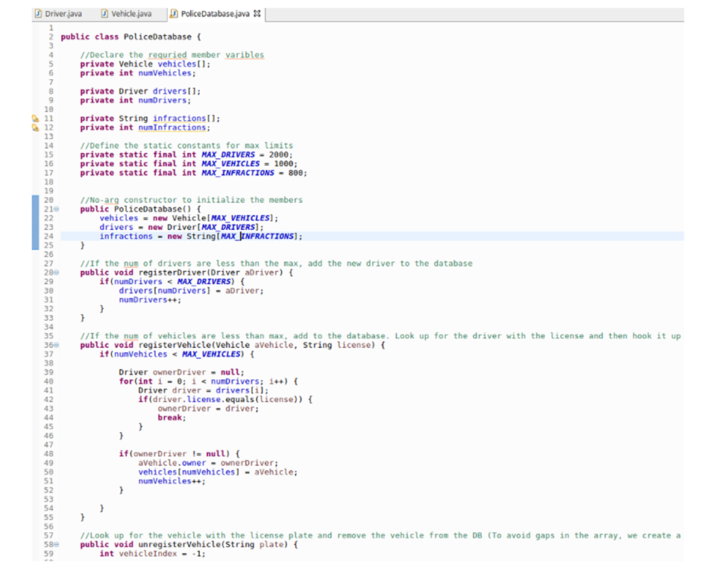
Task: Click the Java file icon on Driver.java tab
Action: pos(39,13)
